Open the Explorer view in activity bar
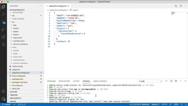 pos(3,7)
